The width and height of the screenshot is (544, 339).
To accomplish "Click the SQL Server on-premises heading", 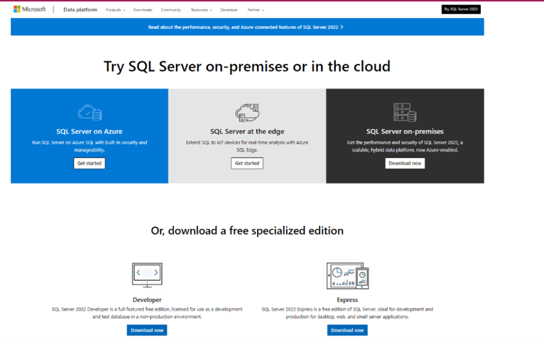I will click(x=405, y=132).
